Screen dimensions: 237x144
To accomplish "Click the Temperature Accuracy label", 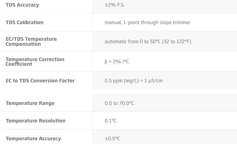I will (x=33, y=139).
